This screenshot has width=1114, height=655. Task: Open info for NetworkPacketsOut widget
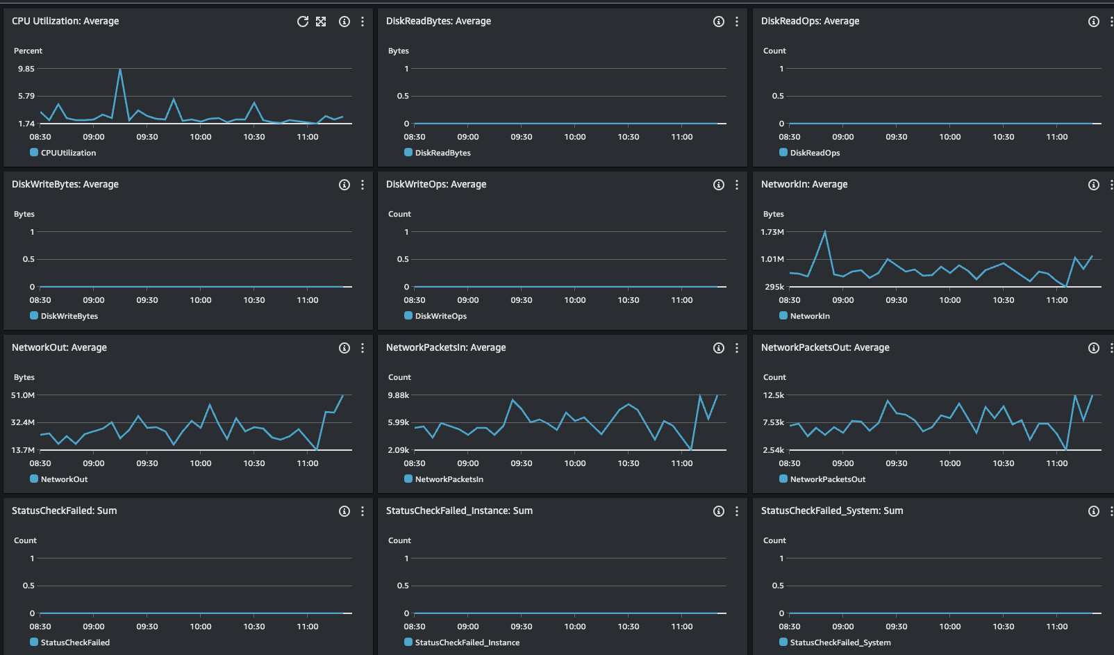click(x=1094, y=348)
